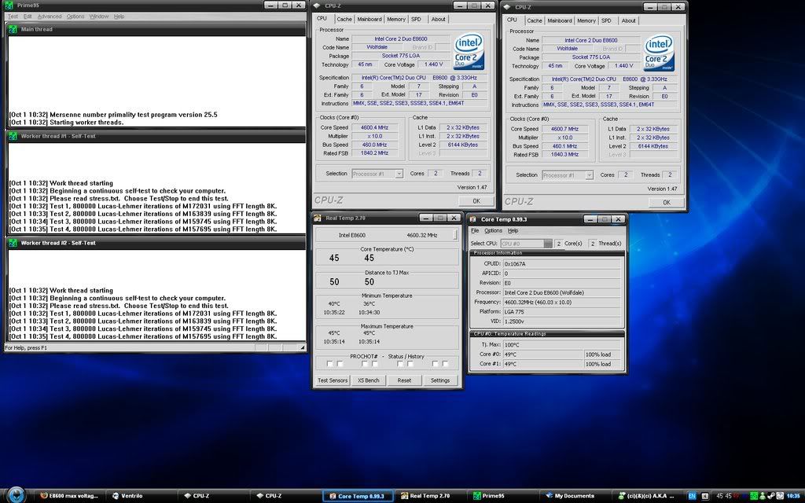This screenshot has width=805, height=503.
Task: Open the Options menu in Core Temp
Action: (x=493, y=231)
